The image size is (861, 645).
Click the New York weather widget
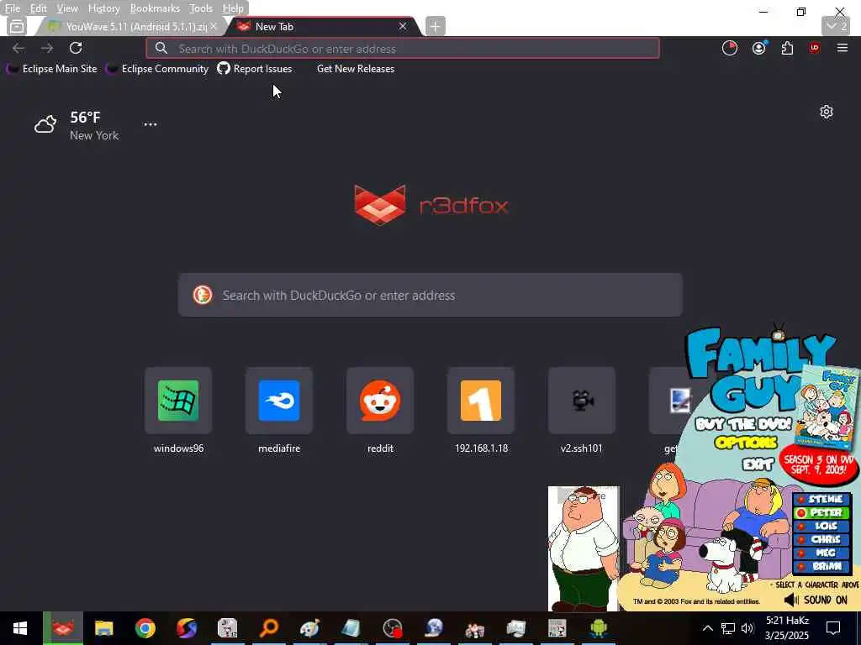[77, 126]
